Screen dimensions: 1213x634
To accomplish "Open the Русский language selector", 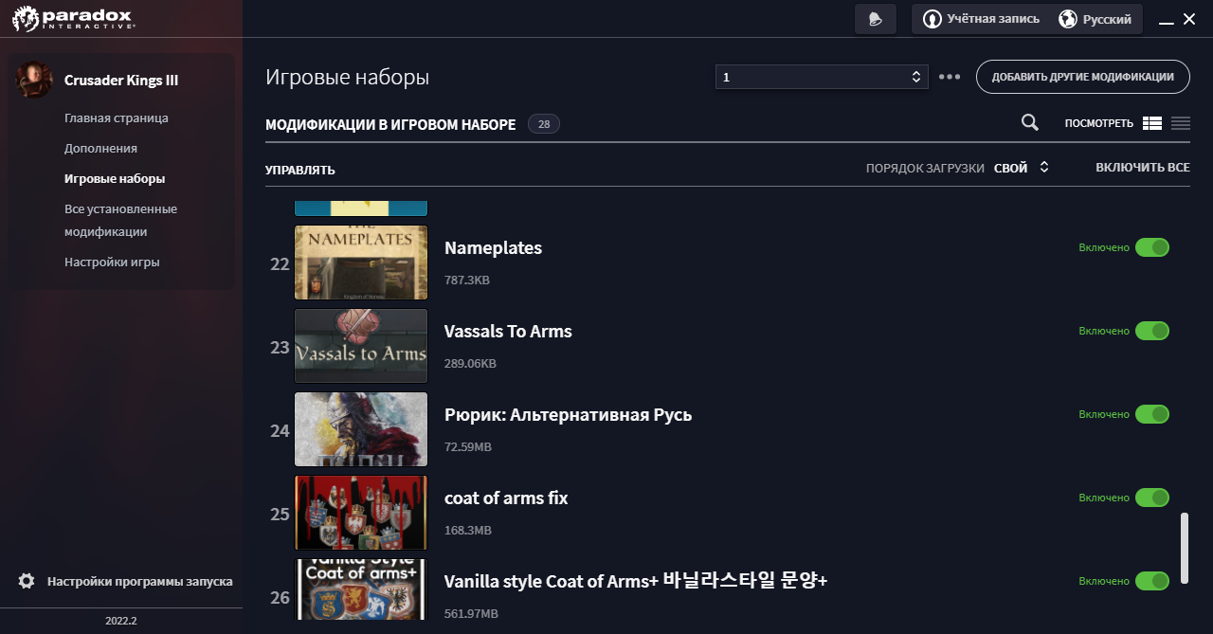I will point(1096,19).
